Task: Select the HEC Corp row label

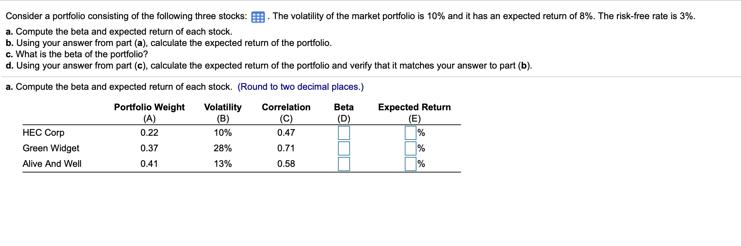Action: [43, 133]
